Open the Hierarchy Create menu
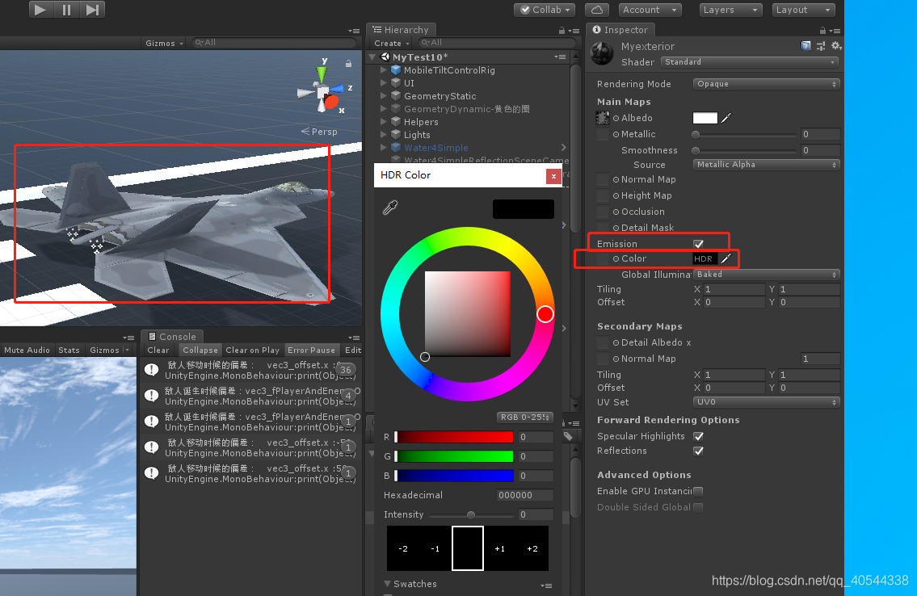The image size is (917, 596). [x=391, y=44]
